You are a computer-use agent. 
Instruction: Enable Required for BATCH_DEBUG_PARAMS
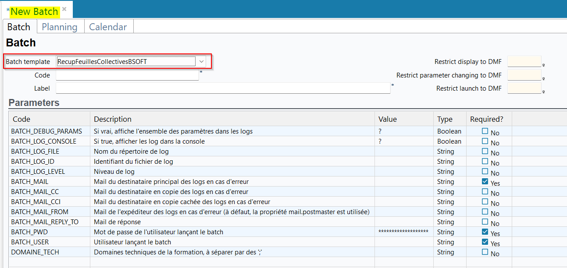point(485,131)
